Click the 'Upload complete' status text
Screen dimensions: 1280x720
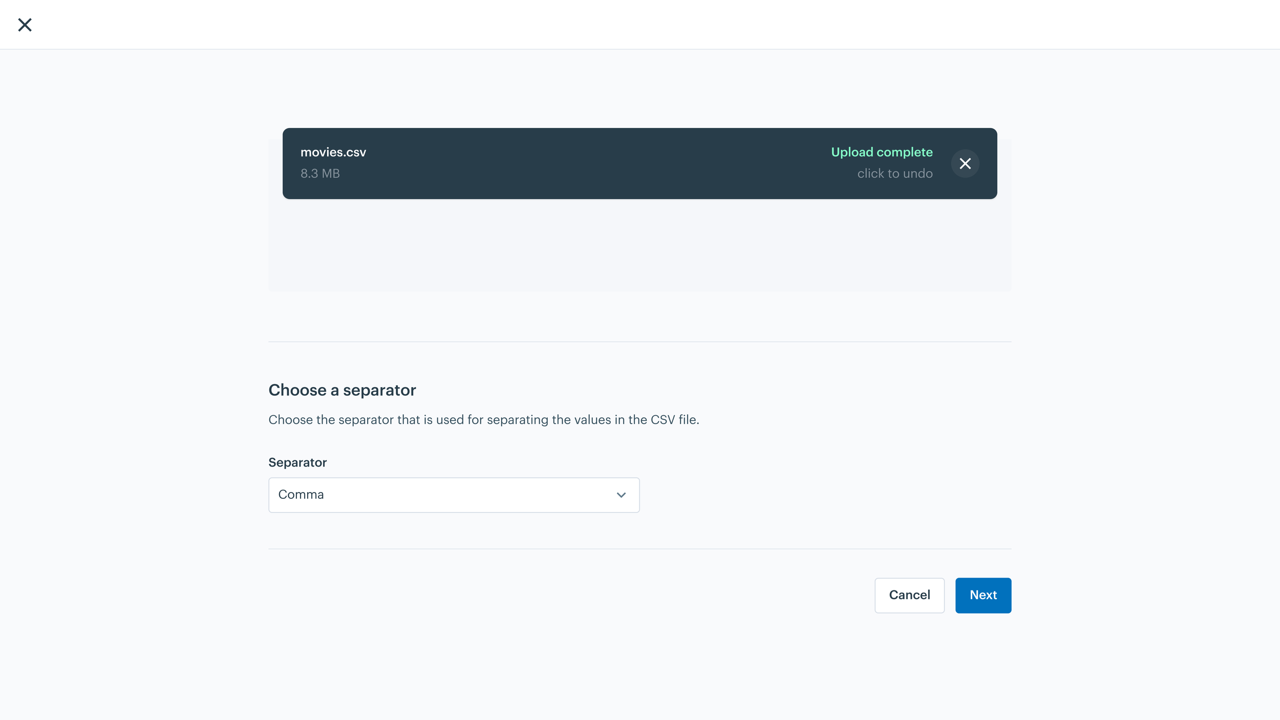click(882, 152)
